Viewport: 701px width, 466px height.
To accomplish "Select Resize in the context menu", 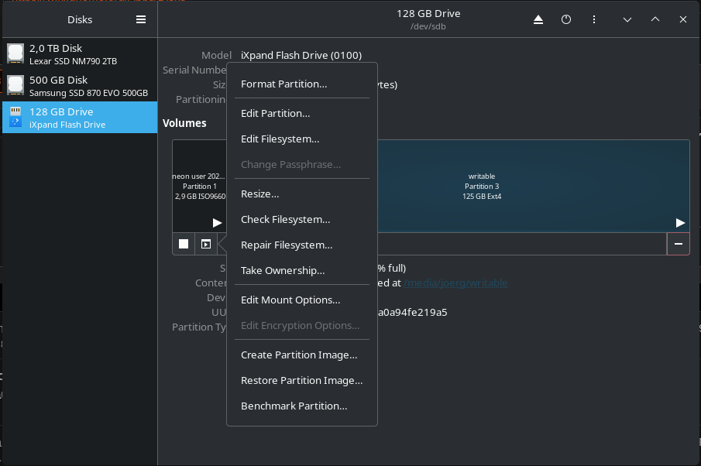I will (x=259, y=194).
